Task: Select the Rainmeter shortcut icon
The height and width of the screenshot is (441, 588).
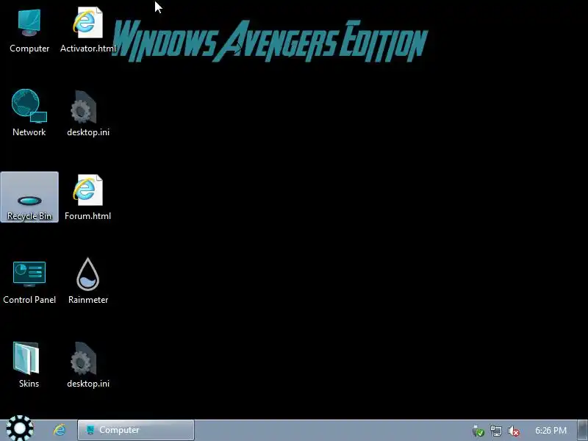Action: click(x=87, y=281)
